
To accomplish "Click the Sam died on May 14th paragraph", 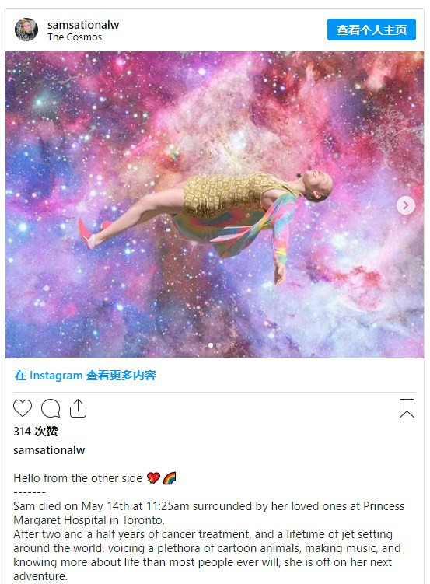I will click(x=209, y=513).
